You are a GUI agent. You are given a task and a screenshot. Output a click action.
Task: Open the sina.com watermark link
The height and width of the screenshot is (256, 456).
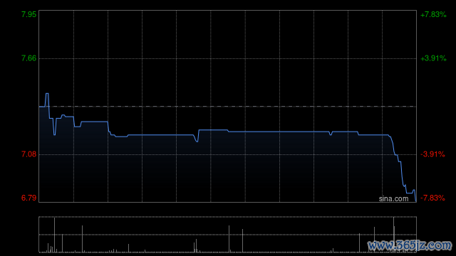click(x=393, y=199)
